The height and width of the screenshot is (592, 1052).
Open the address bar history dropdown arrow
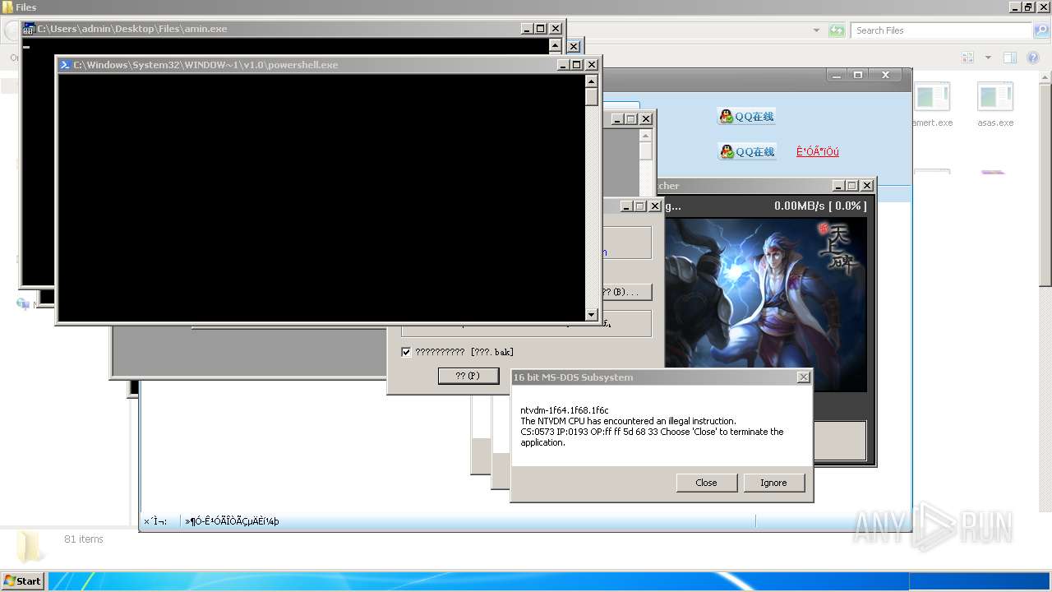(x=816, y=30)
